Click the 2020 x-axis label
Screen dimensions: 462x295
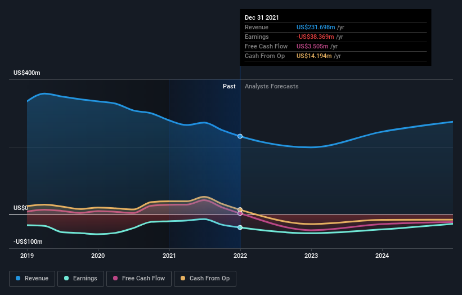[98, 256]
